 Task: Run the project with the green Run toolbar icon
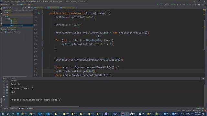click(x=172, y=5)
